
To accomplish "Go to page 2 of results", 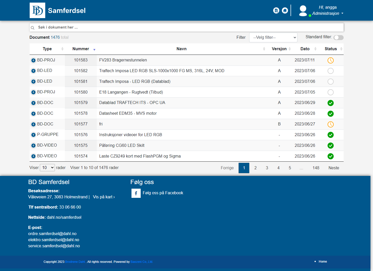I will tap(255, 168).
